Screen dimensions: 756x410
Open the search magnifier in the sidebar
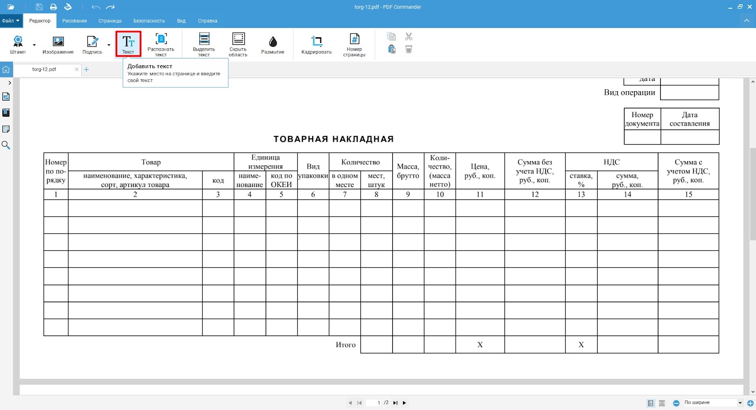pos(6,145)
